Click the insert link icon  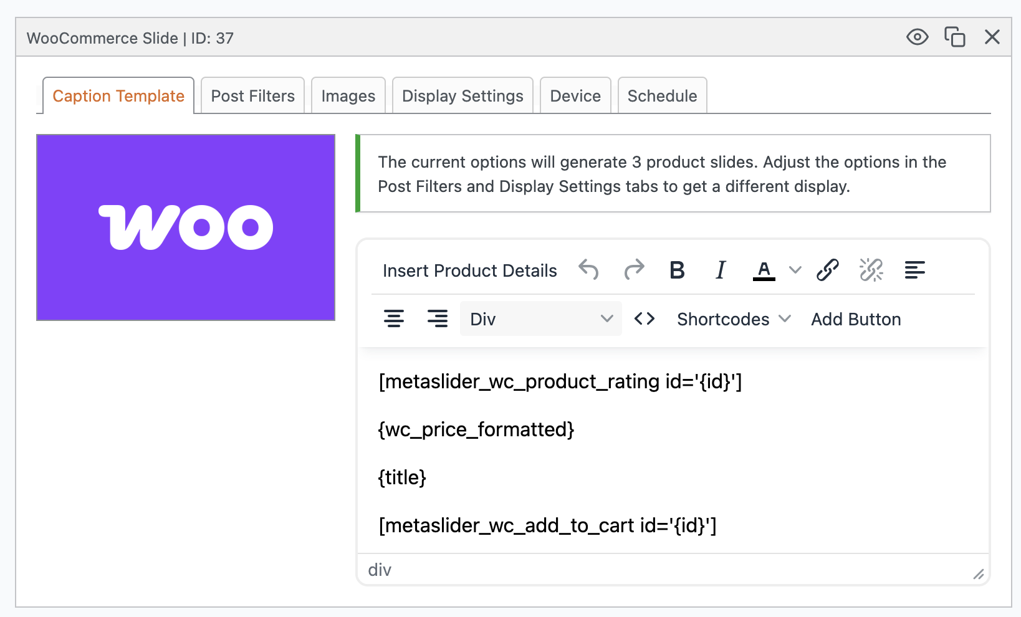(x=828, y=270)
